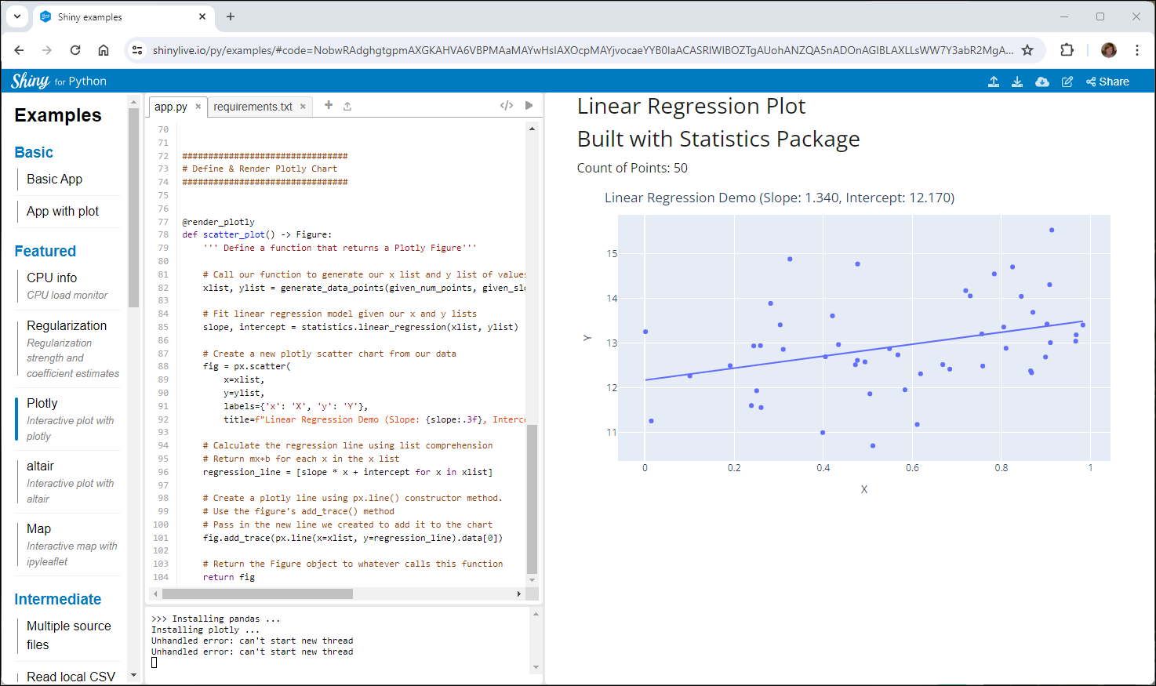Open the Map example

coord(67,545)
